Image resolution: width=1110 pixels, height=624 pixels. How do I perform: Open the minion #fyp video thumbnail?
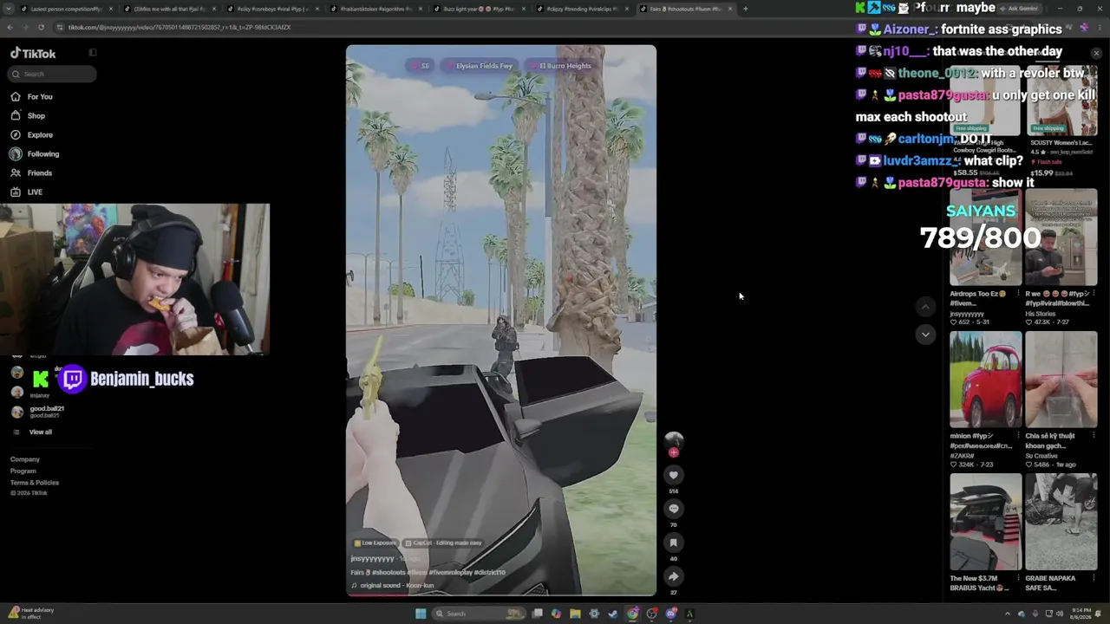pyautogui.click(x=985, y=380)
